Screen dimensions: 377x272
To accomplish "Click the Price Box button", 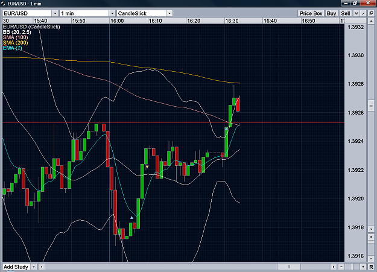I will (x=311, y=13).
